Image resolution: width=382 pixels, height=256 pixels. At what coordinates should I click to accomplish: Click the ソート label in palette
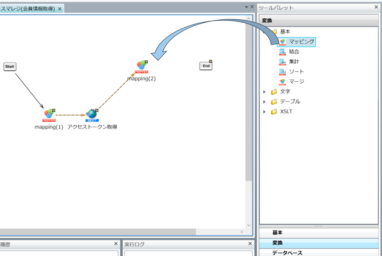click(x=296, y=72)
